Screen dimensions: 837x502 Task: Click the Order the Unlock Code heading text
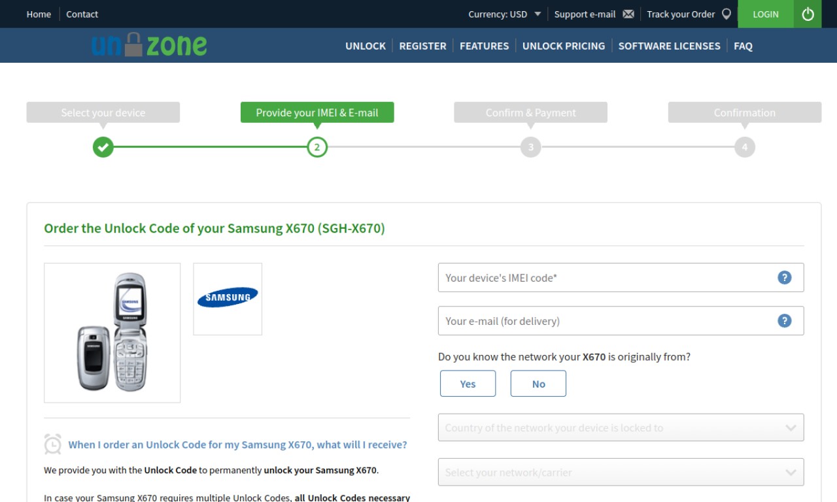coord(214,228)
